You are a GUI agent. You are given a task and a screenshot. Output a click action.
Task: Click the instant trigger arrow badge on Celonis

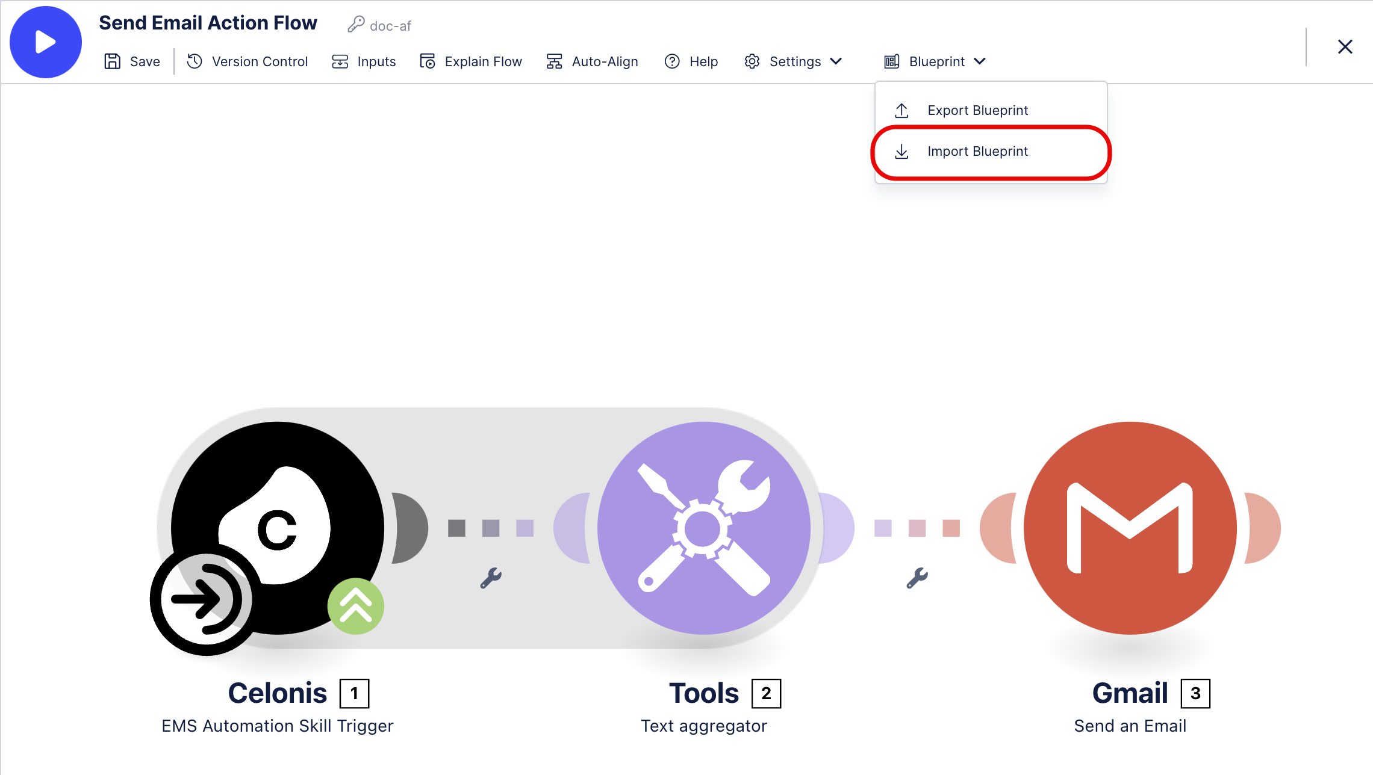(x=206, y=599)
